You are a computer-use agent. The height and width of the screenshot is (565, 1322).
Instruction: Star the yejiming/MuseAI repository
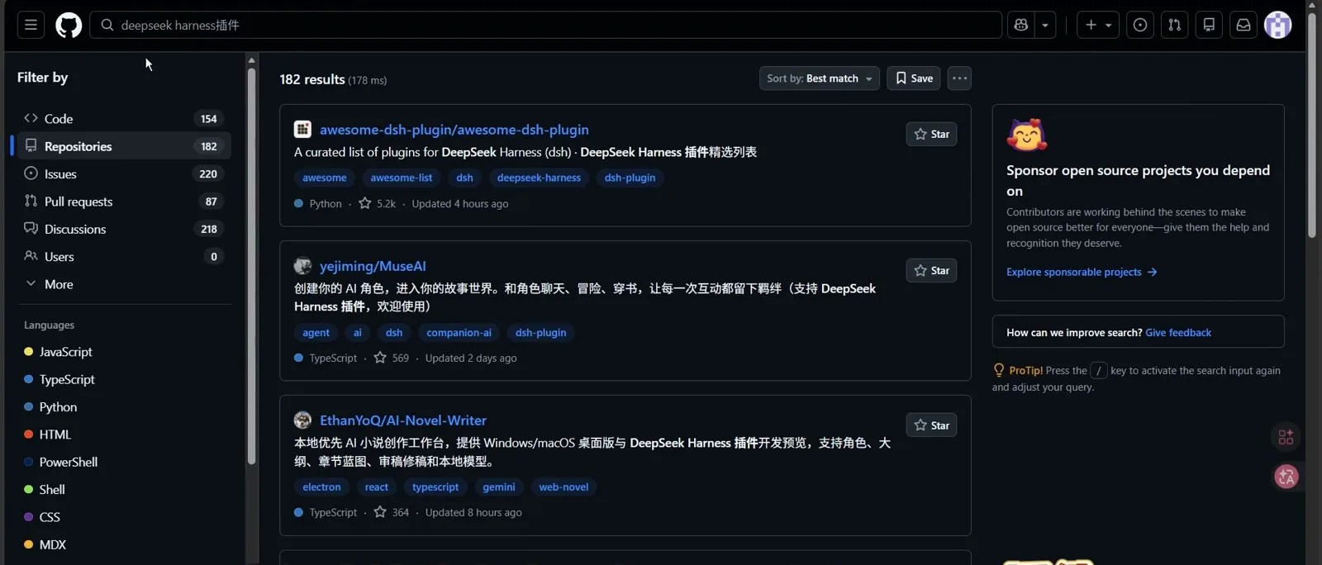931,270
